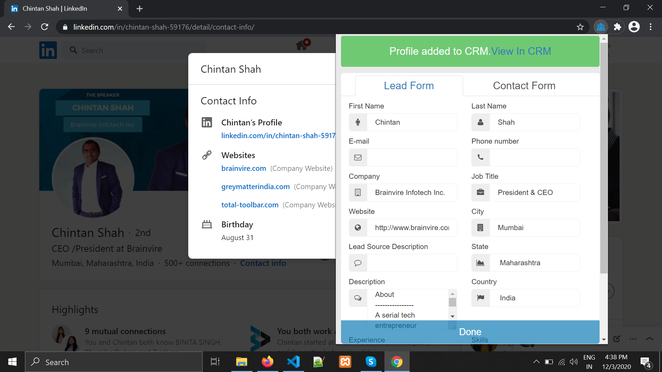Click the Website field with brainvire URL

point(412,228)
